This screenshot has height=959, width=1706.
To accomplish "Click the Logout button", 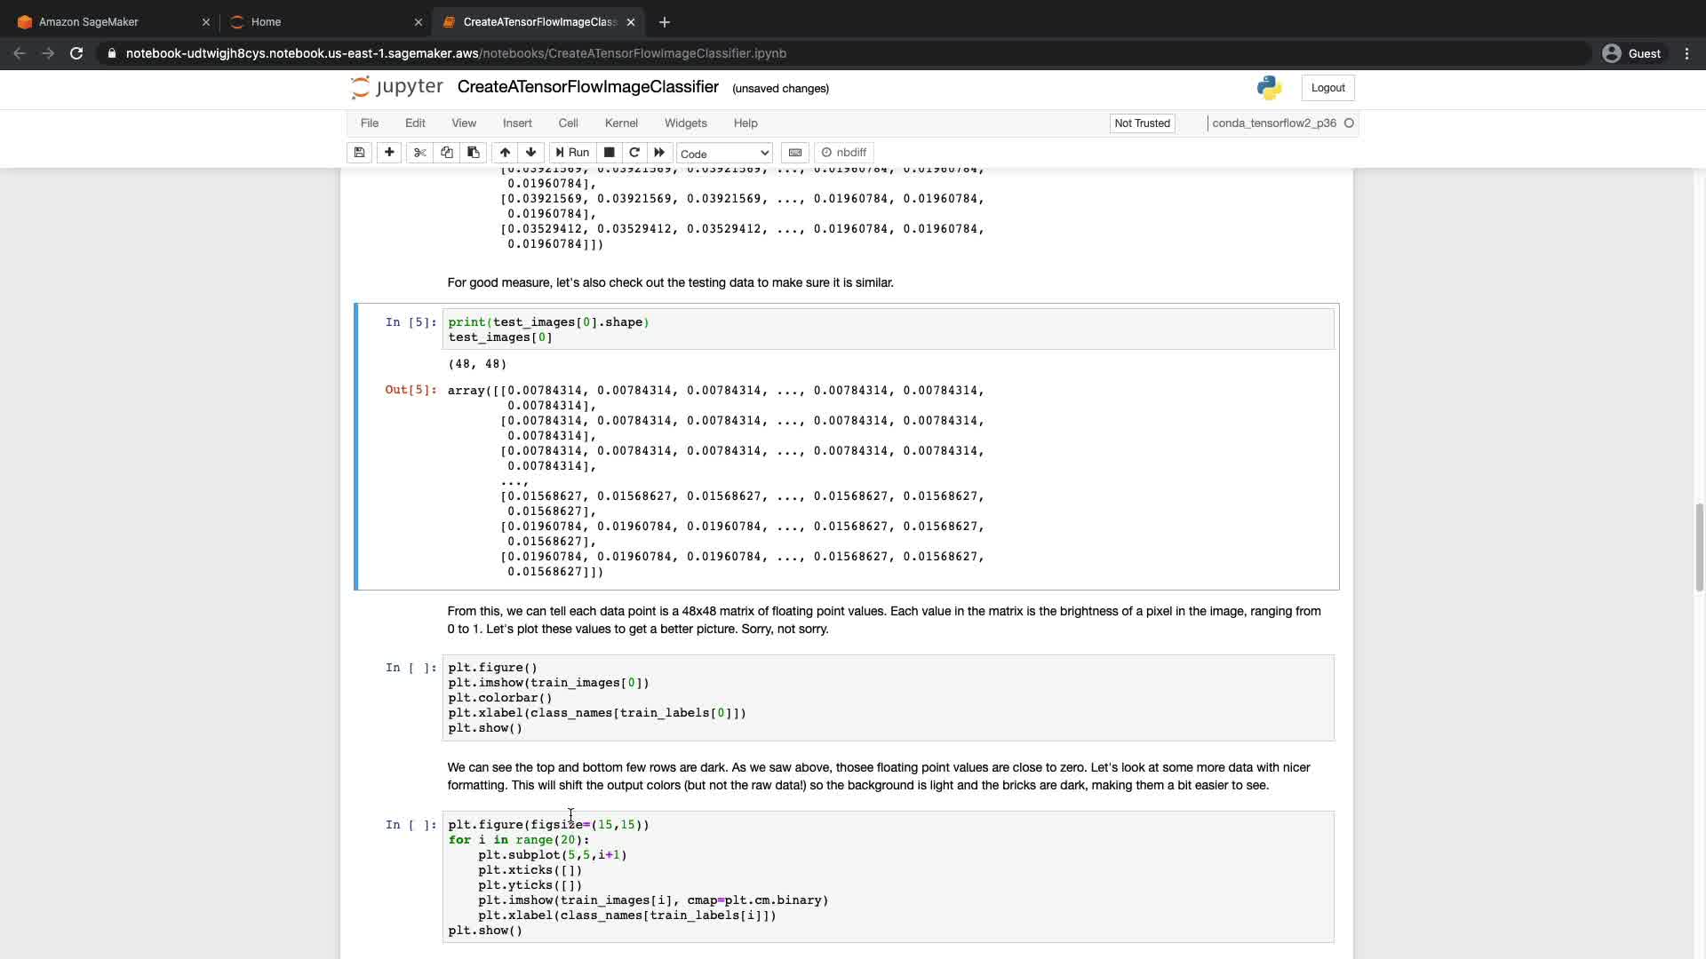I will point(1327,88).
